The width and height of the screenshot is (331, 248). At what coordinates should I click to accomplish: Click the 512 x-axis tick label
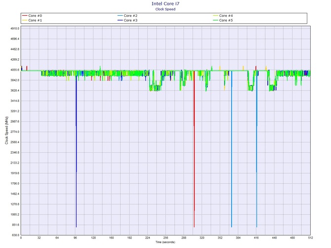tap(310, 238)
